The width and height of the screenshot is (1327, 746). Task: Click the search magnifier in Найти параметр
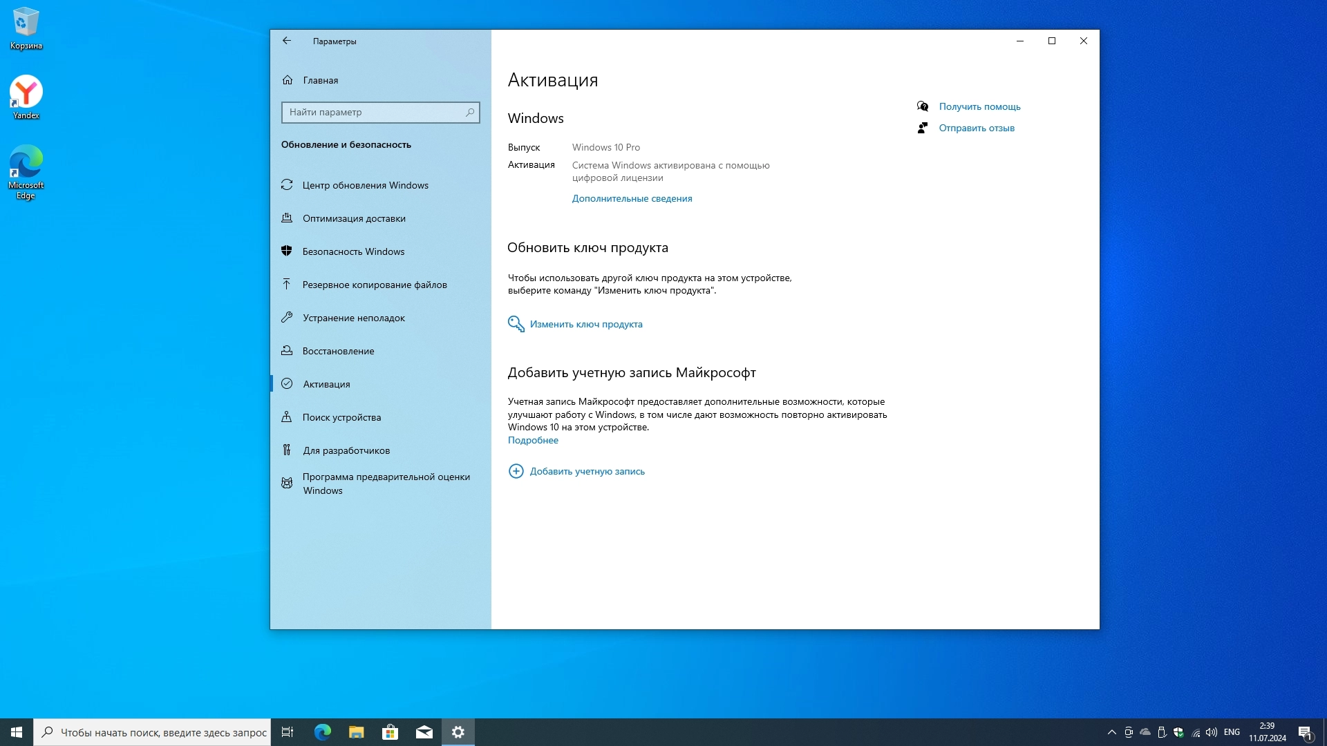tap(470, 112)
